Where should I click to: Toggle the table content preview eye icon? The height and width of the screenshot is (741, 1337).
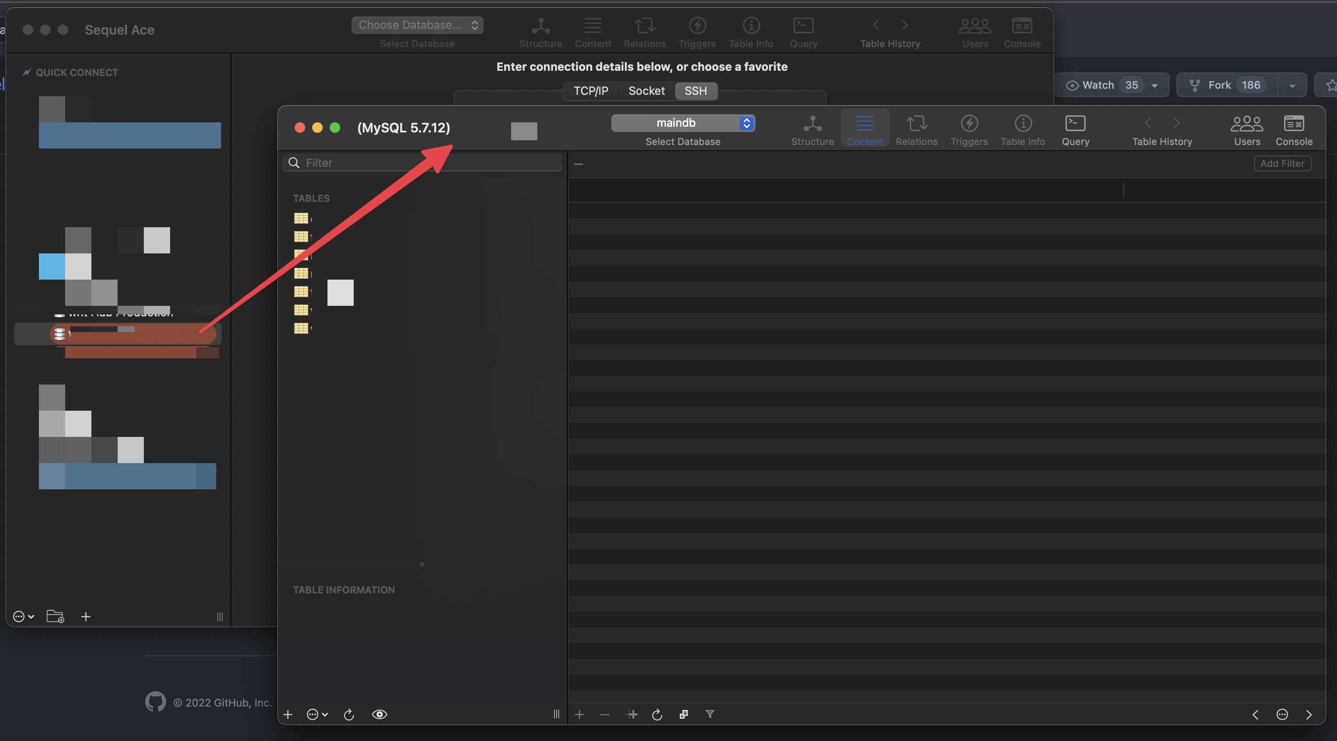(380, 714)
